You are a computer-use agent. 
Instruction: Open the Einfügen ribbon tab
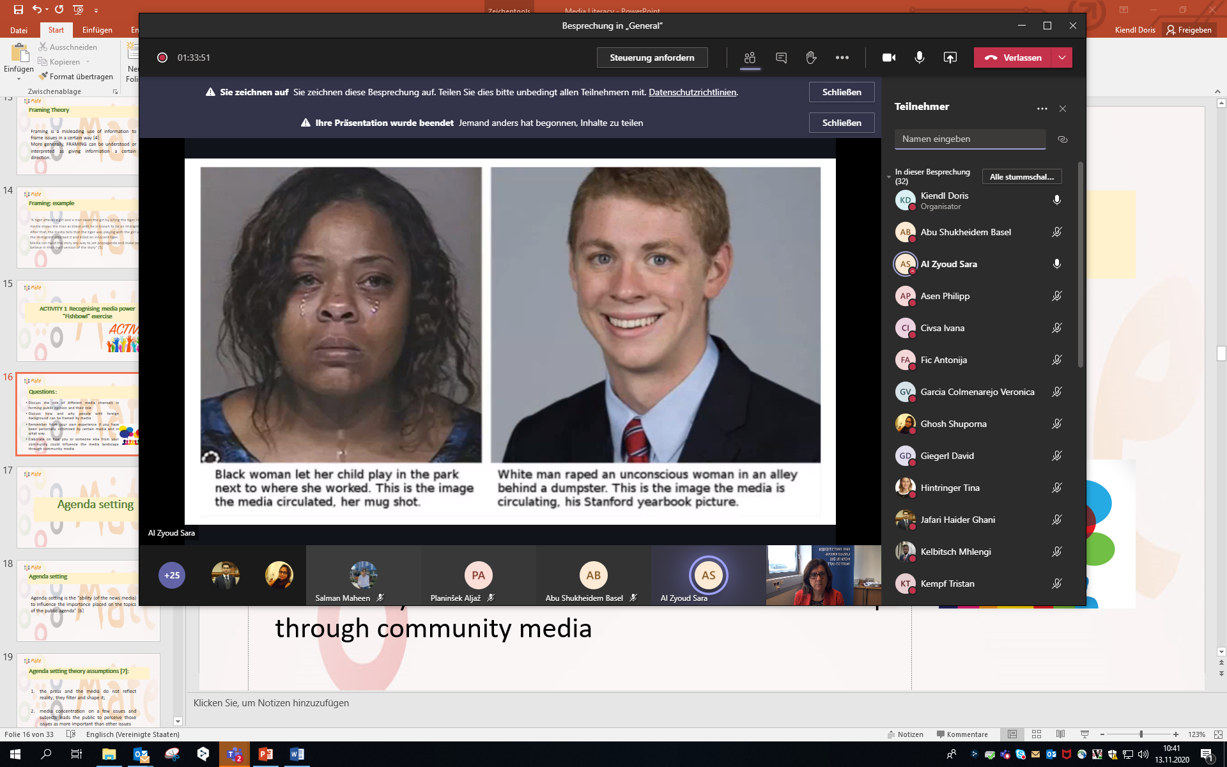tap(97, 30)
